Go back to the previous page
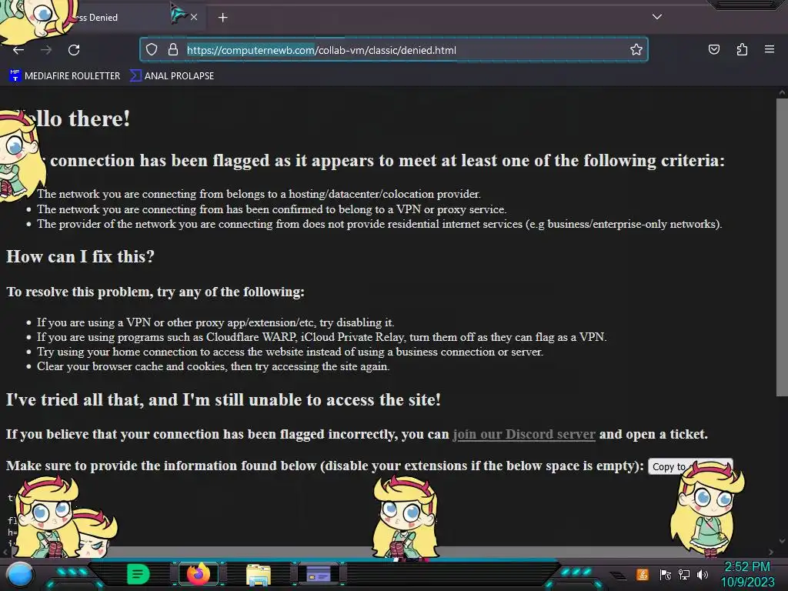 point(18,50)
